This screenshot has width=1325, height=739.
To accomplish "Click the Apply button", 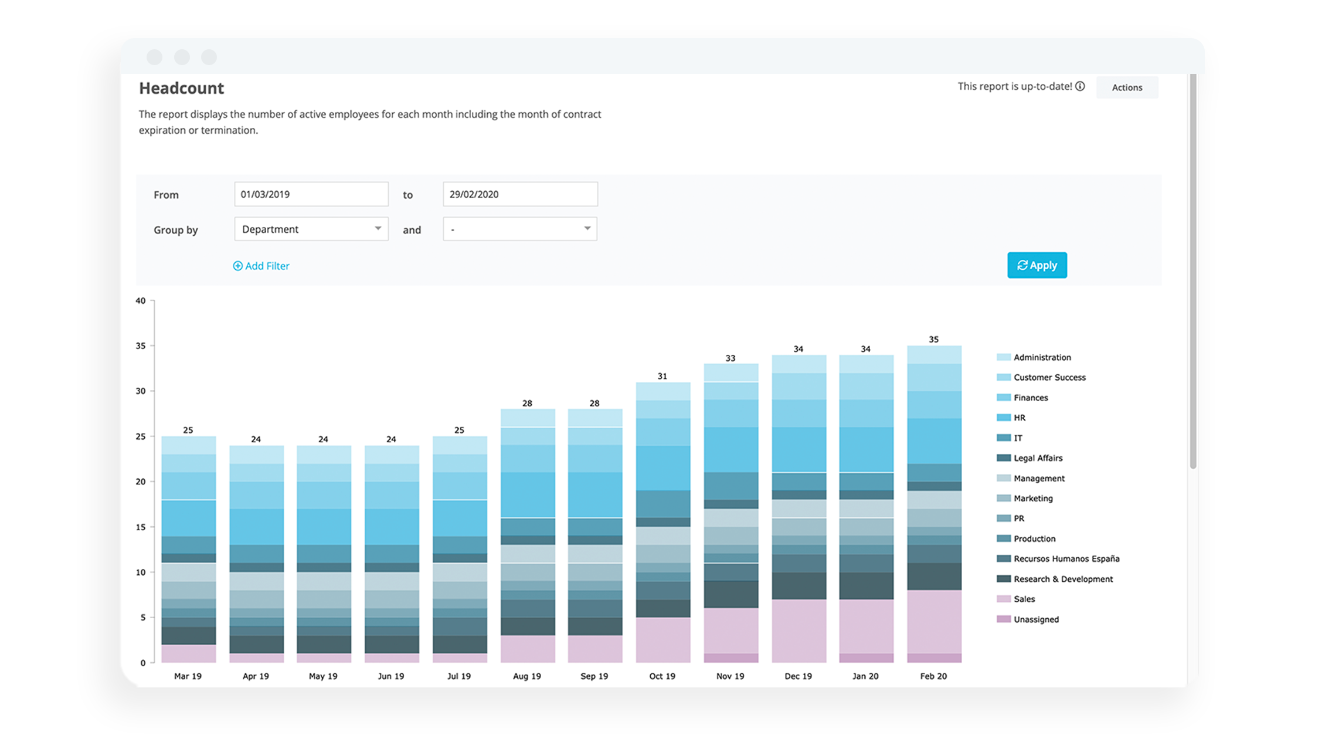I will 1037,265.
